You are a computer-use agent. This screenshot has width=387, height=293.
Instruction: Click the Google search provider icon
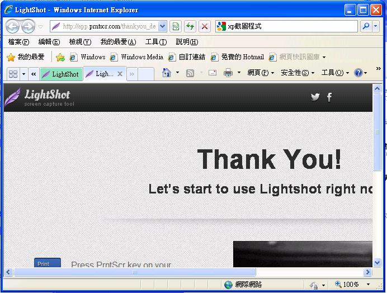coord(221,26)
